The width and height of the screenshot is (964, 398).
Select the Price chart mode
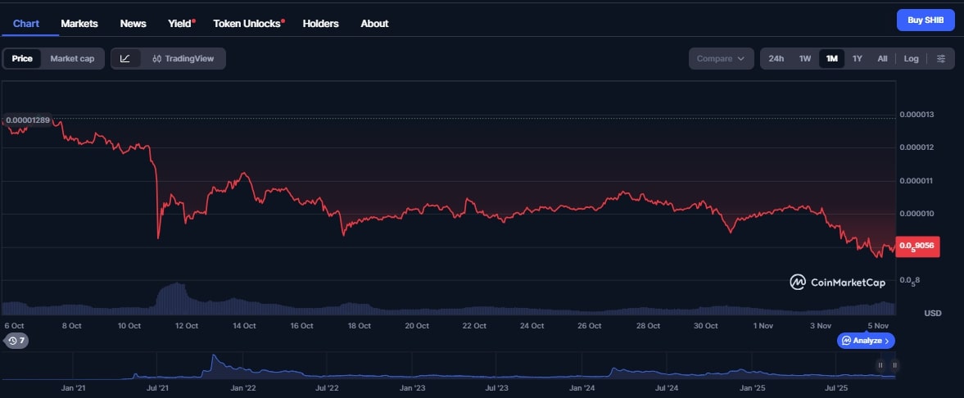tap(22, 58)
